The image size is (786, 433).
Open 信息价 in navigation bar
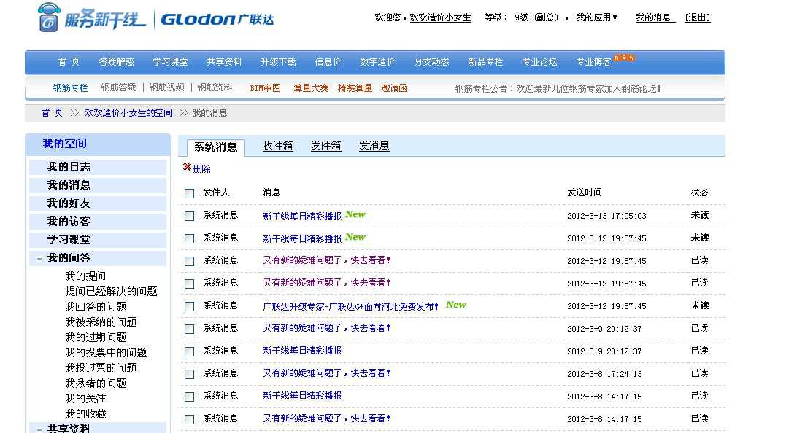pyautogui.click(x=328, y=62)
